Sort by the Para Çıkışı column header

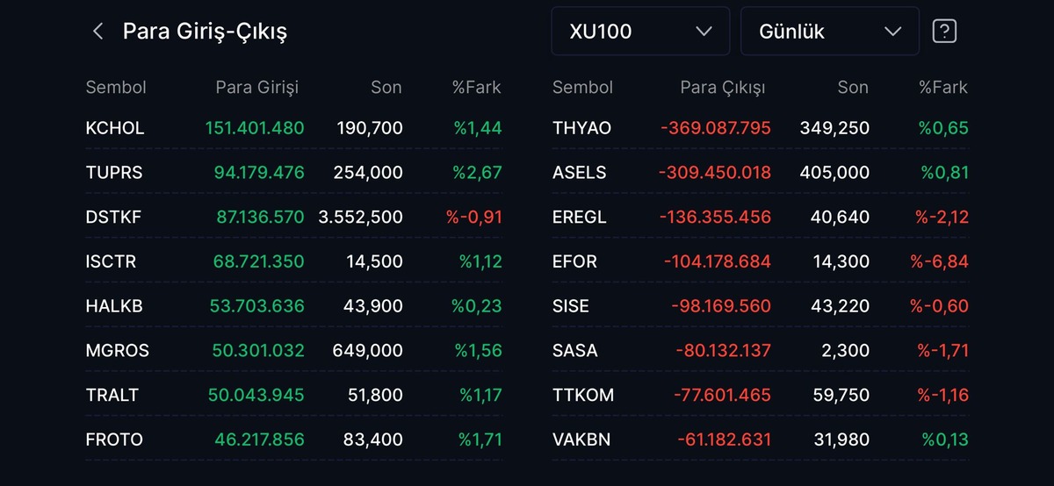coord(723,87)
